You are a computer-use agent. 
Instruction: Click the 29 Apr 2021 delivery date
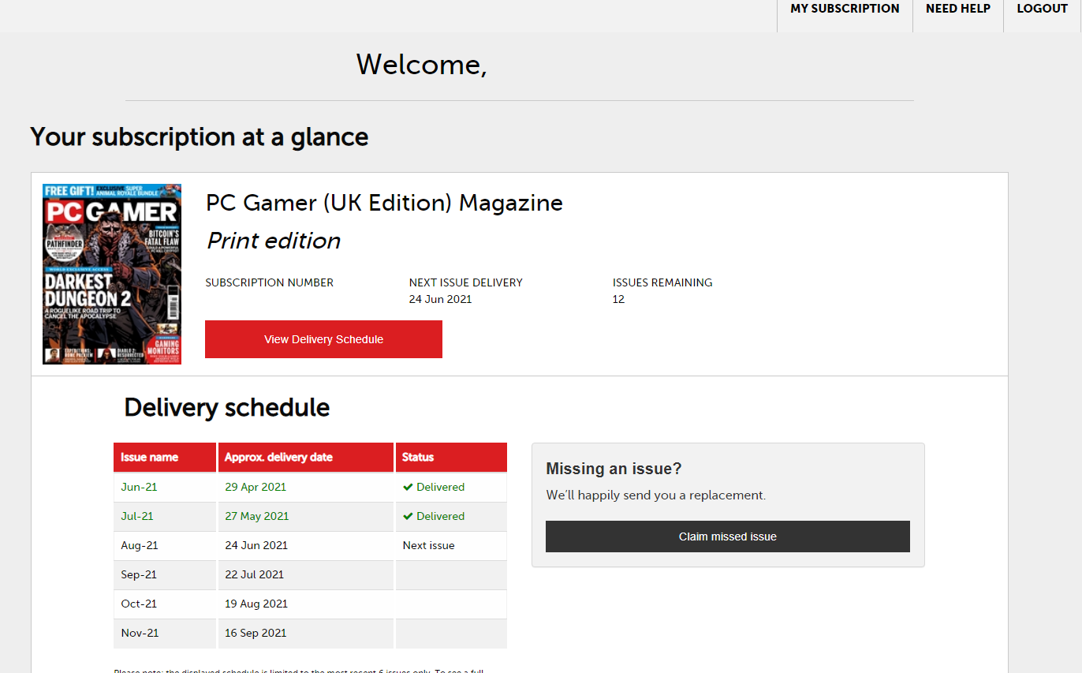click(256, 487)
